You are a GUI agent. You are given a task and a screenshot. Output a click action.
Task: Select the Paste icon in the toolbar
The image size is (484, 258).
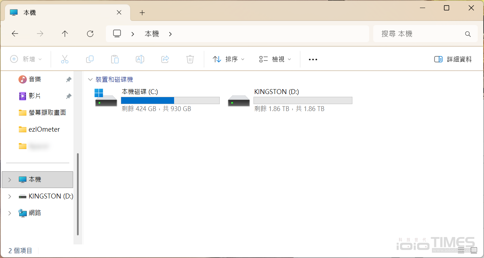(x=115, y=59)
